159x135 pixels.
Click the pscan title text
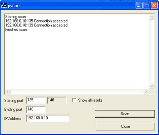[14, 6]
